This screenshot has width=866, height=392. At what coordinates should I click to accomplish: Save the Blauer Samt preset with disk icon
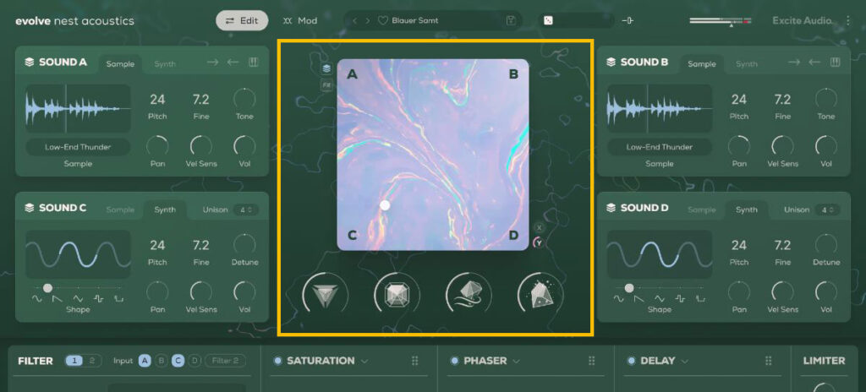(511, 21)
